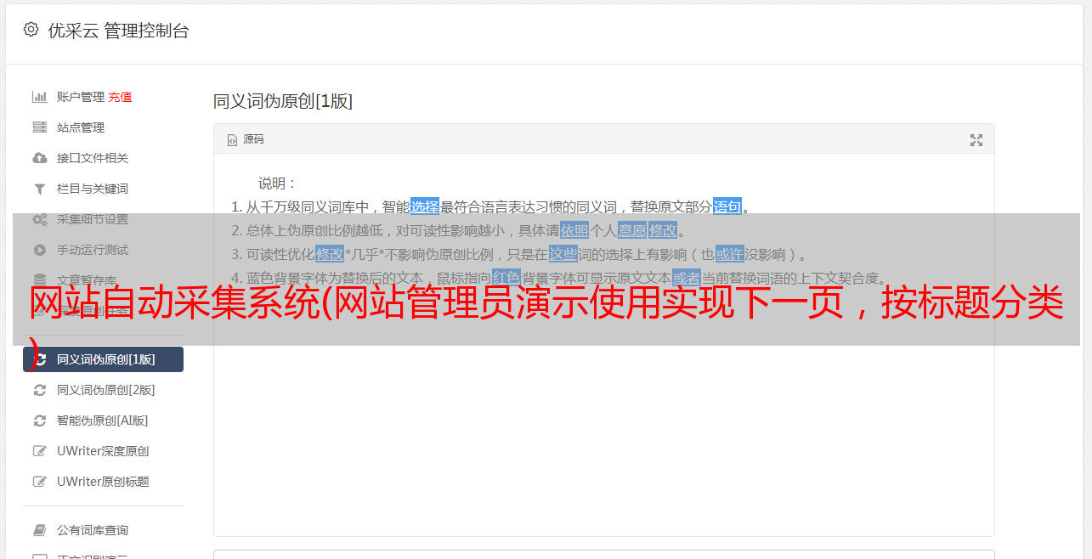
Task: Toggle 源码 source code view
Action: 246,139
